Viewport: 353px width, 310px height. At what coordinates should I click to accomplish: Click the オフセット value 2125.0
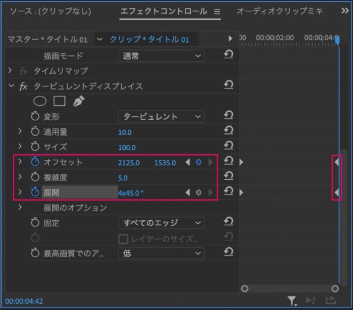point(129,163)
